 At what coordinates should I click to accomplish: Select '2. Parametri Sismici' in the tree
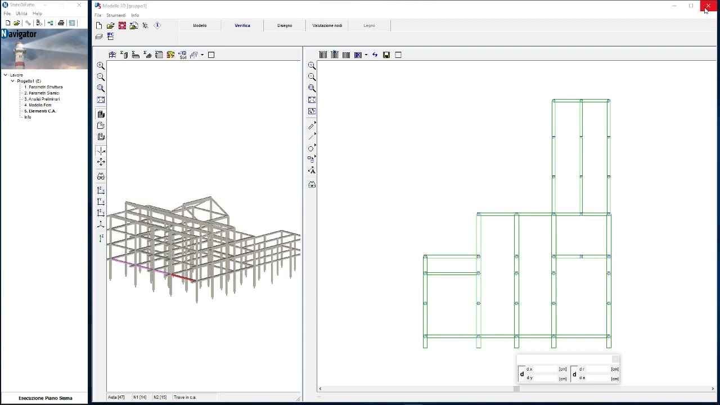42,93
